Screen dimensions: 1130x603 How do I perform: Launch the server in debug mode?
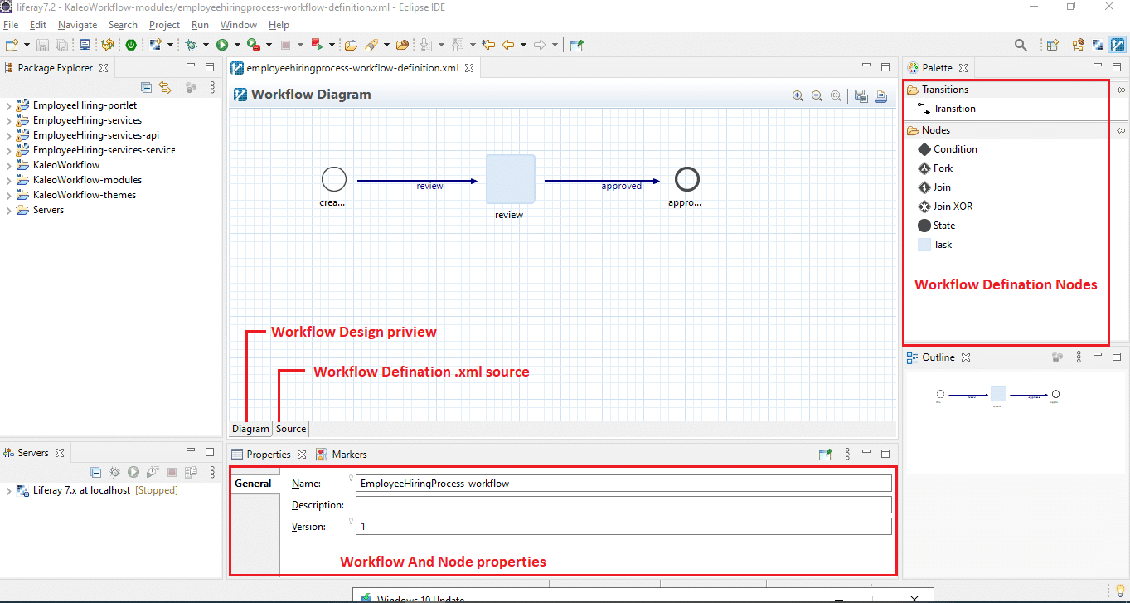(x=114, y=472)
